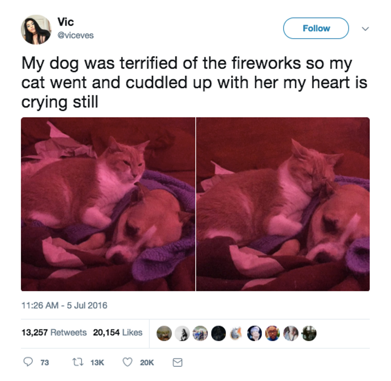Open the 11:26 AM 5 Jul 2016 timestamp

click(64, 306)
